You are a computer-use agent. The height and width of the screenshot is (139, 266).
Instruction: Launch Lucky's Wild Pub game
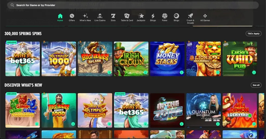point(240,59)
